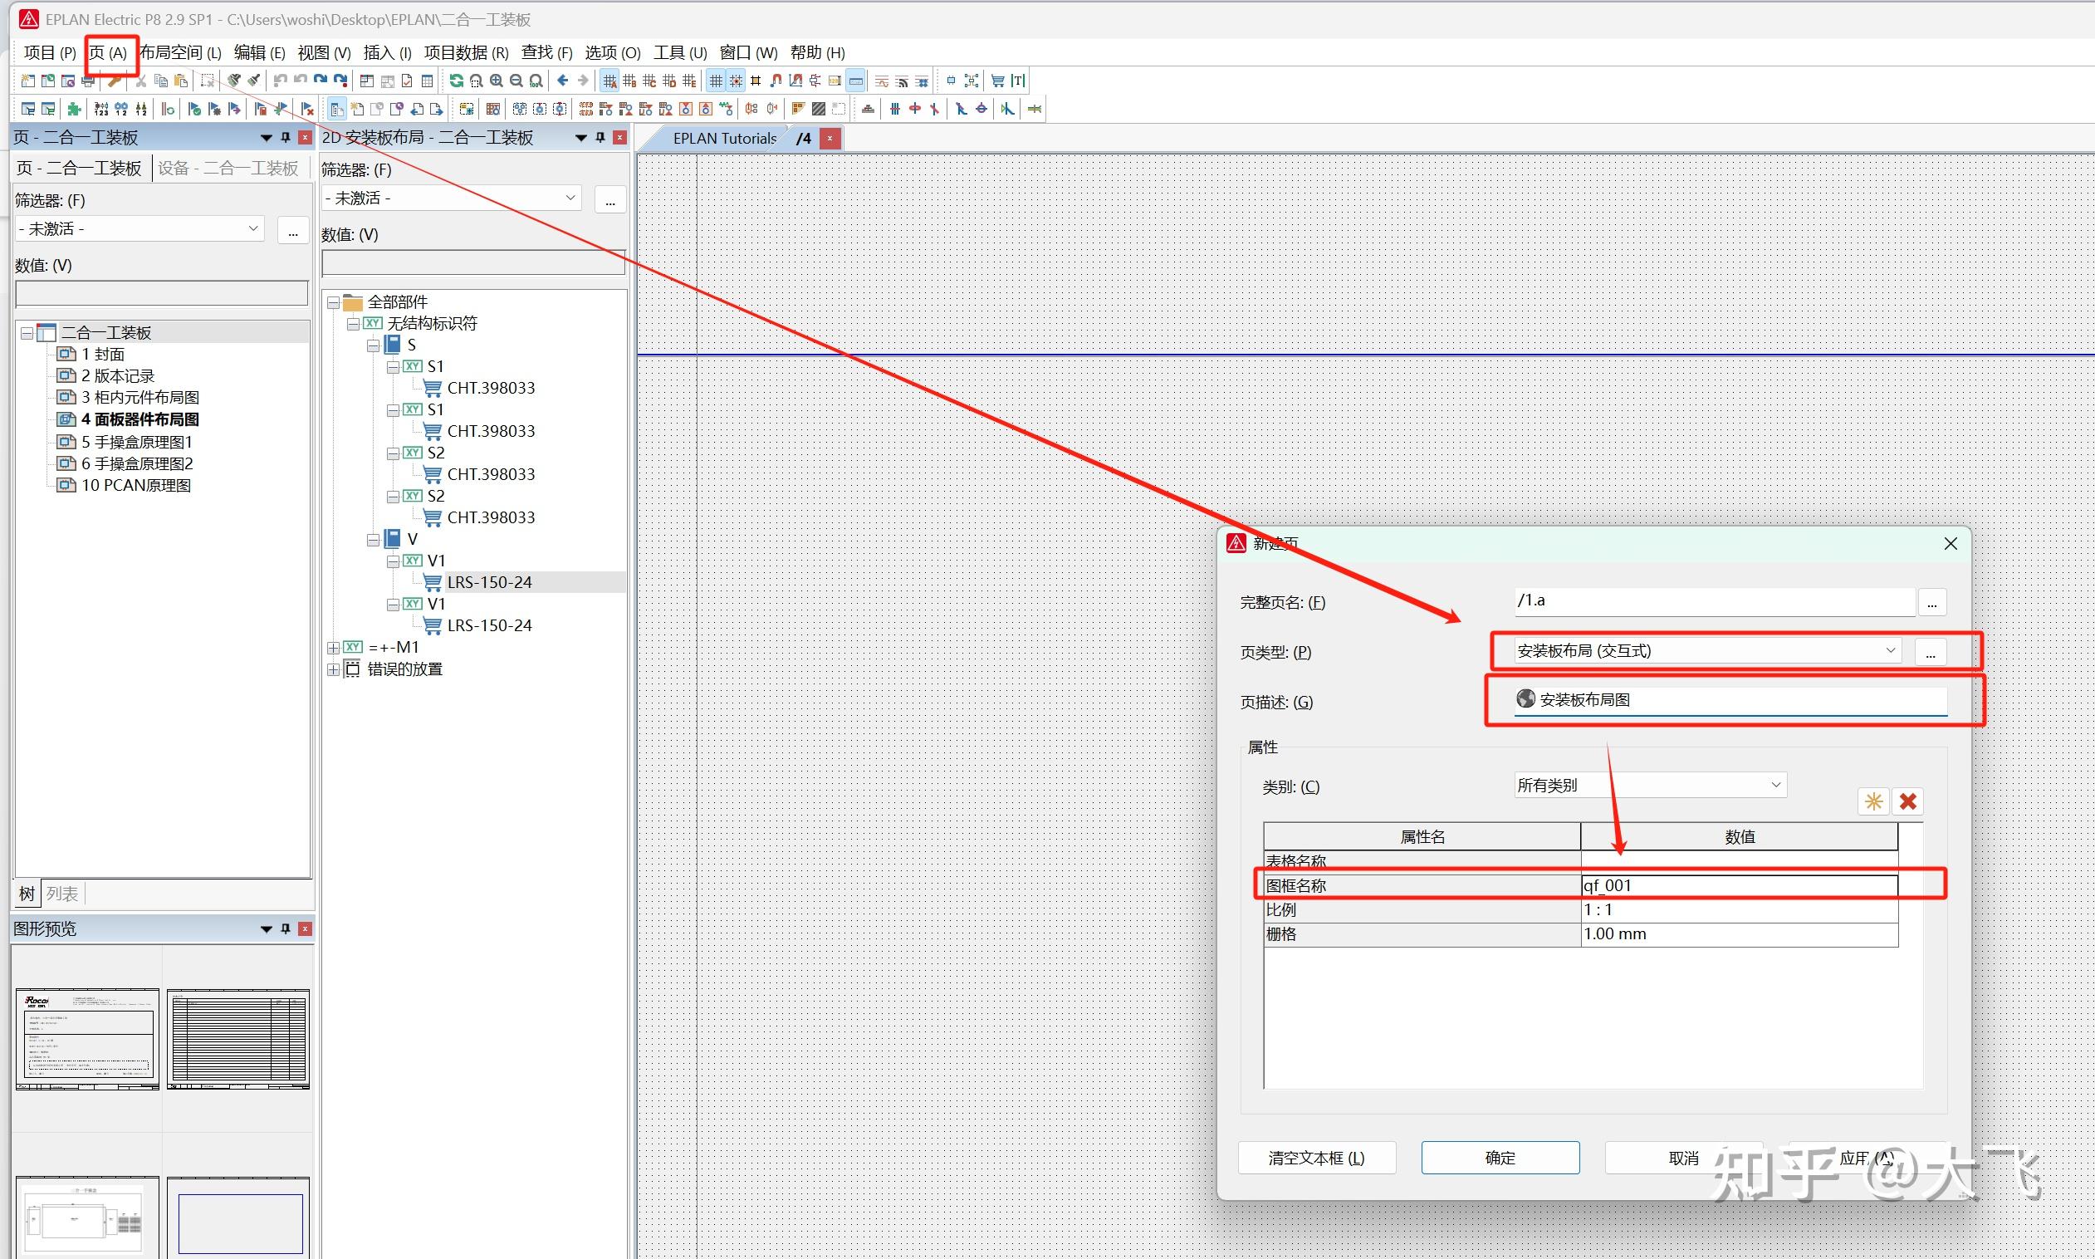Viewport: 2095px width, 1259px height.
Task: Collapse the V device node
Action: coord(373,540)
